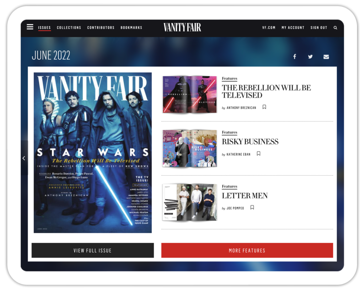Viewport: 364px width, 292px height.
Task: Bookmark The Rebellion Will Be Televised article
Action: point(264,107)
